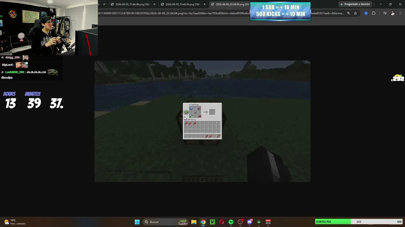Select the center crafting grid item
This screenshot has width=405, height=227.
point(195,112)
